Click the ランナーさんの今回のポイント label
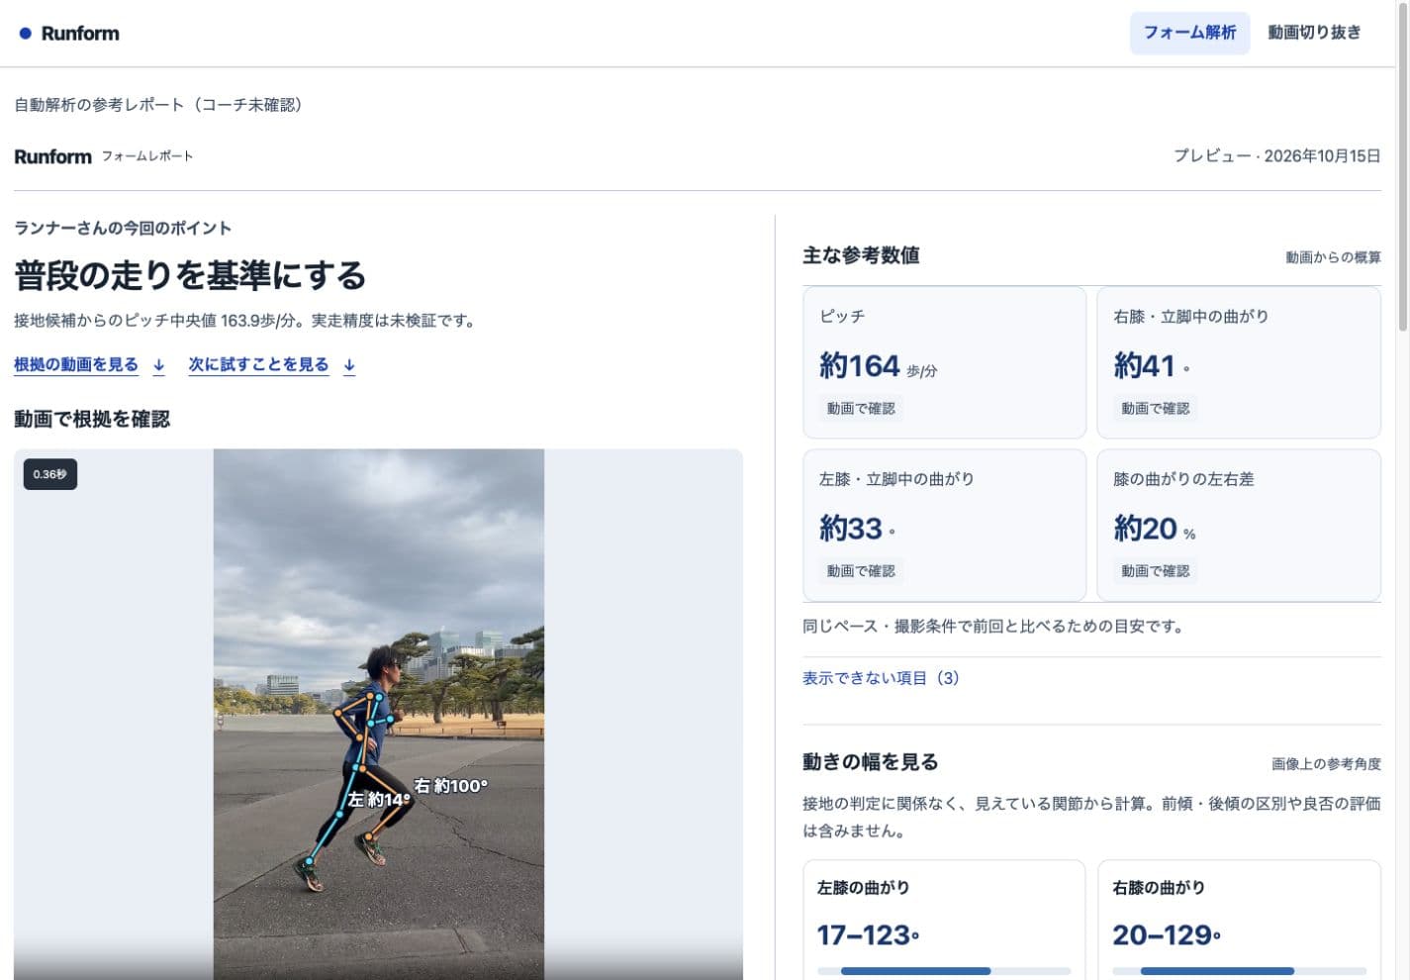1410x980 pixels. [123, 228]
